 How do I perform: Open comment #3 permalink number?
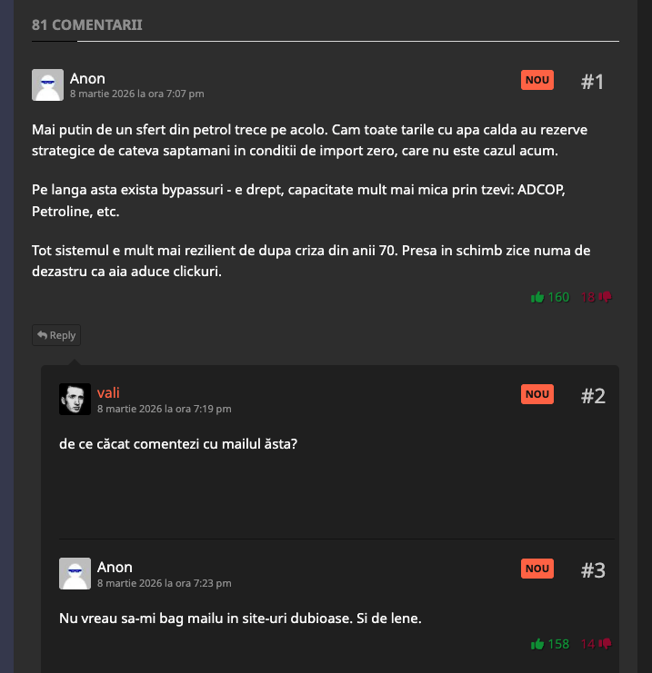coord(593,570)
